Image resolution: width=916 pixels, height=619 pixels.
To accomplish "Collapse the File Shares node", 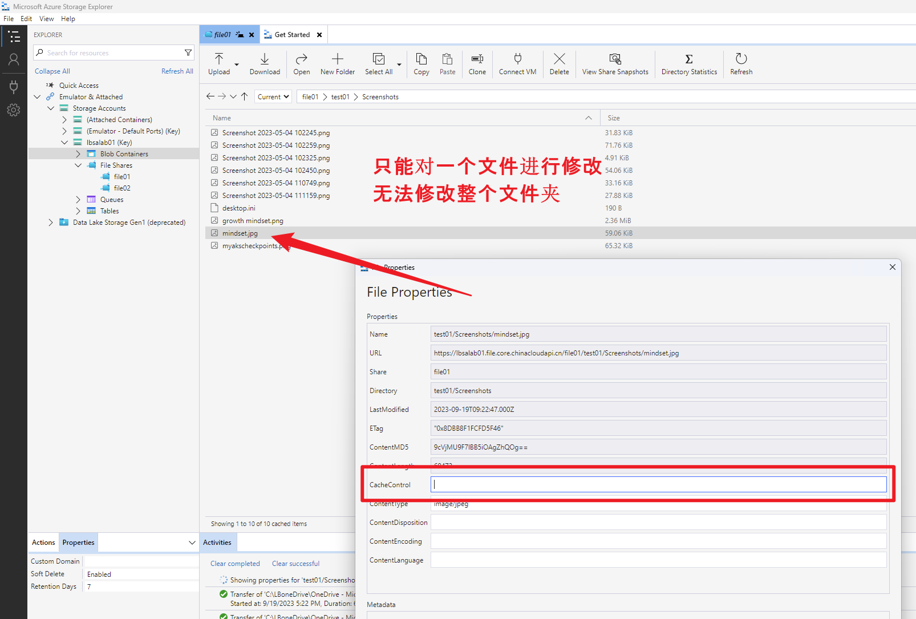I will point(78,165).
